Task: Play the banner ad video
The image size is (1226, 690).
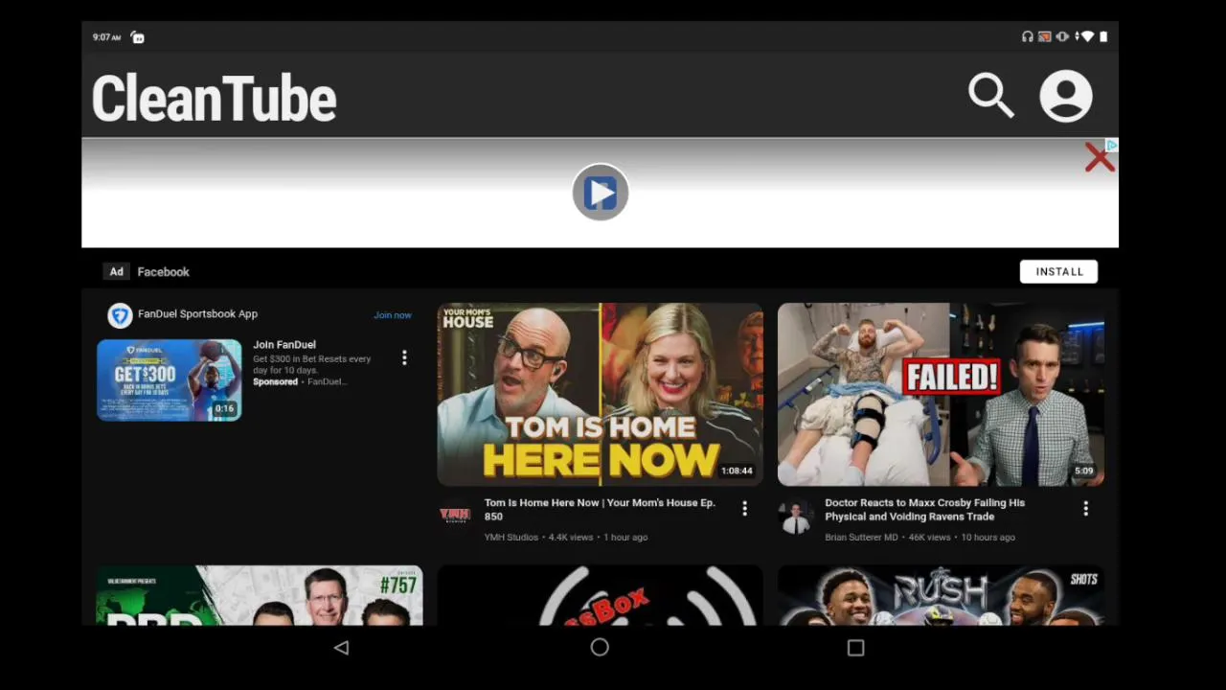Action: click(x=601, y=193)
